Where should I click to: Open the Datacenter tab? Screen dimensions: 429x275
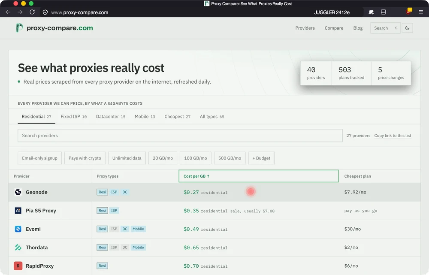(111, 117)
